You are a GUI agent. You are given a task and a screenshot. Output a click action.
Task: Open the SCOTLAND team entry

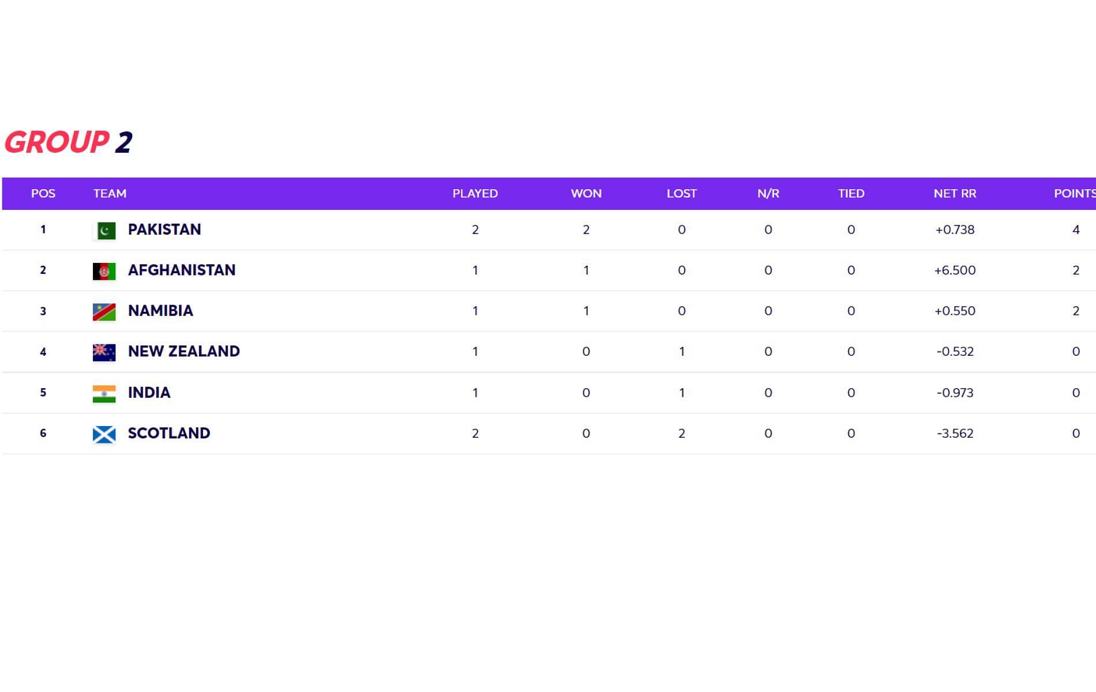tap(169, 433)
